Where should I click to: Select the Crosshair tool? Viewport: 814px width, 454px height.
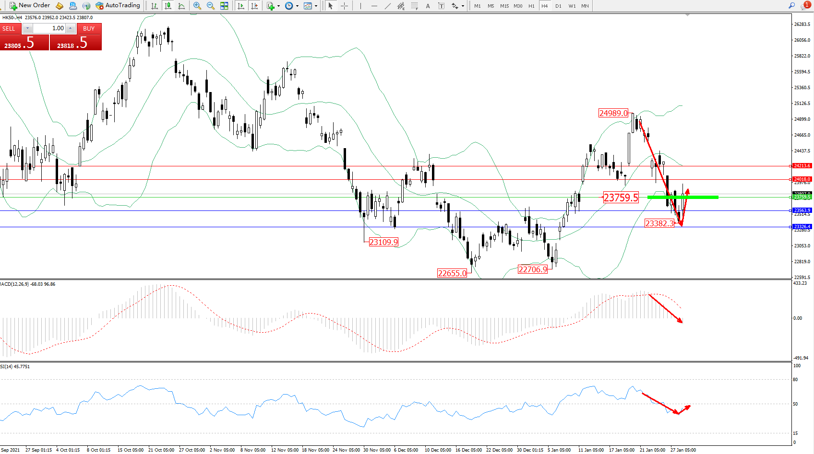(344, 6)
